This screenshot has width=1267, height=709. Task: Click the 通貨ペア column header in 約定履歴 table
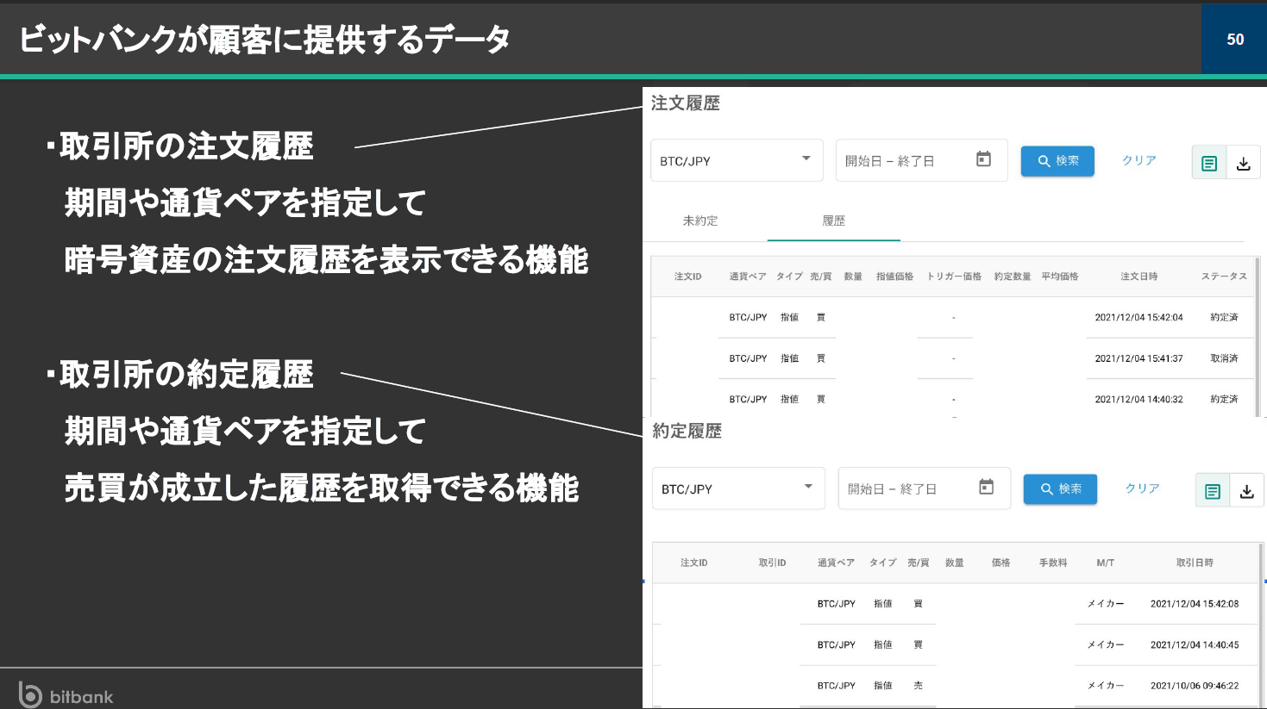click(836, 563)
